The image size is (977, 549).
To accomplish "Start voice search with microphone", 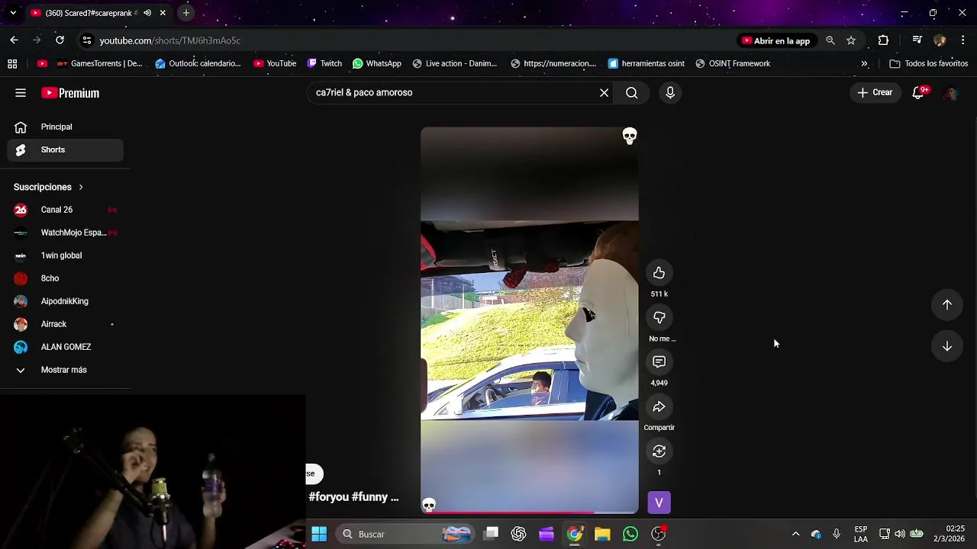I will click(670, 93).
